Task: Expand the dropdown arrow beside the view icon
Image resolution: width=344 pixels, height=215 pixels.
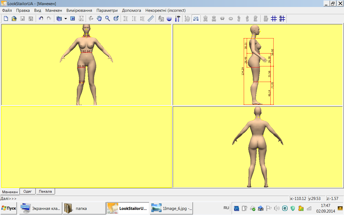Action: tap(66, 19)
